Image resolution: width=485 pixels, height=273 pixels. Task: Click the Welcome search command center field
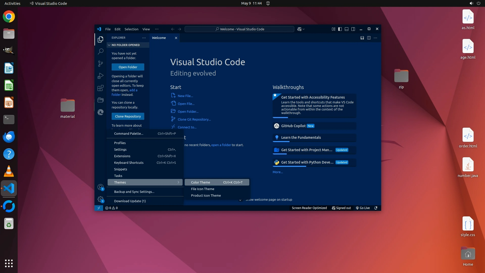pyautogui.click(x=239, y=29)
